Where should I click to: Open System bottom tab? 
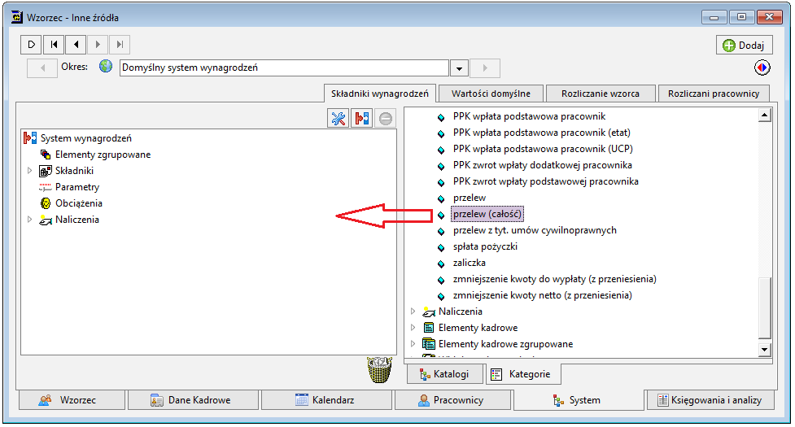(x=579, y=399)
